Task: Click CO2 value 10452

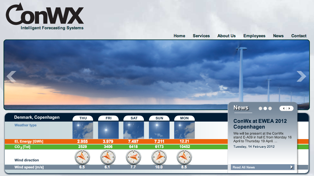Action: [x=184, y=147]
